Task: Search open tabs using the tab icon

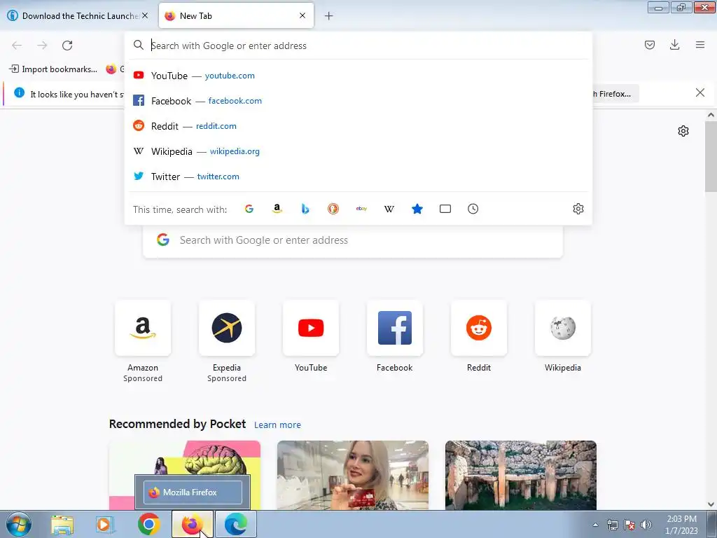Action: [x=445, y=209]
